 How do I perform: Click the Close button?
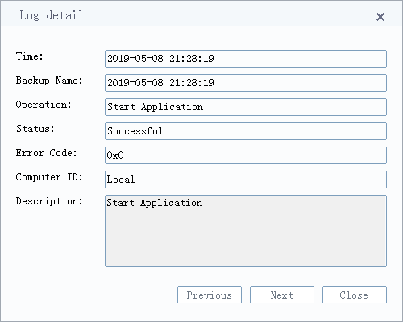[x=355, y=295]
